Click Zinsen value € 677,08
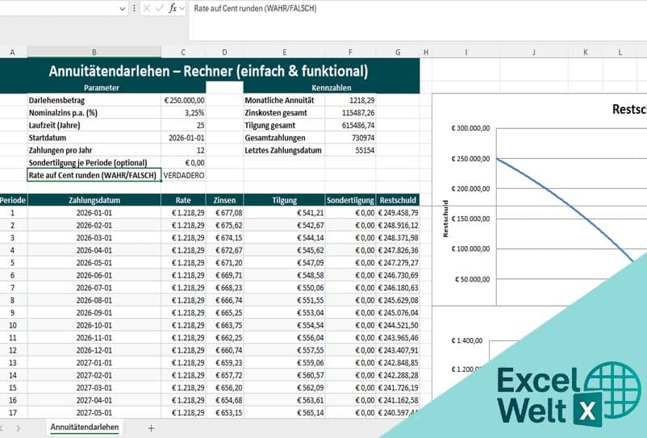The image size is (647, 438). (224, 213)
